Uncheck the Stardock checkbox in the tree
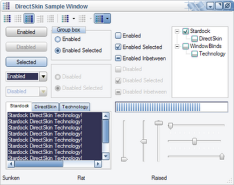The width and height of the screenshot is (234, 185). 186,31
